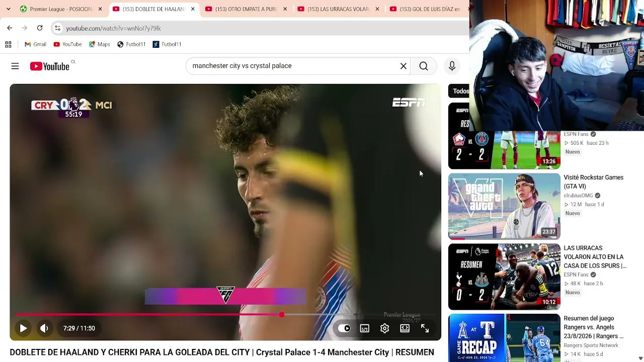The width and height of the screenshot is (644, 362).
Task: Open the GTA VI video thumbnail
Action: coord(504,206)
